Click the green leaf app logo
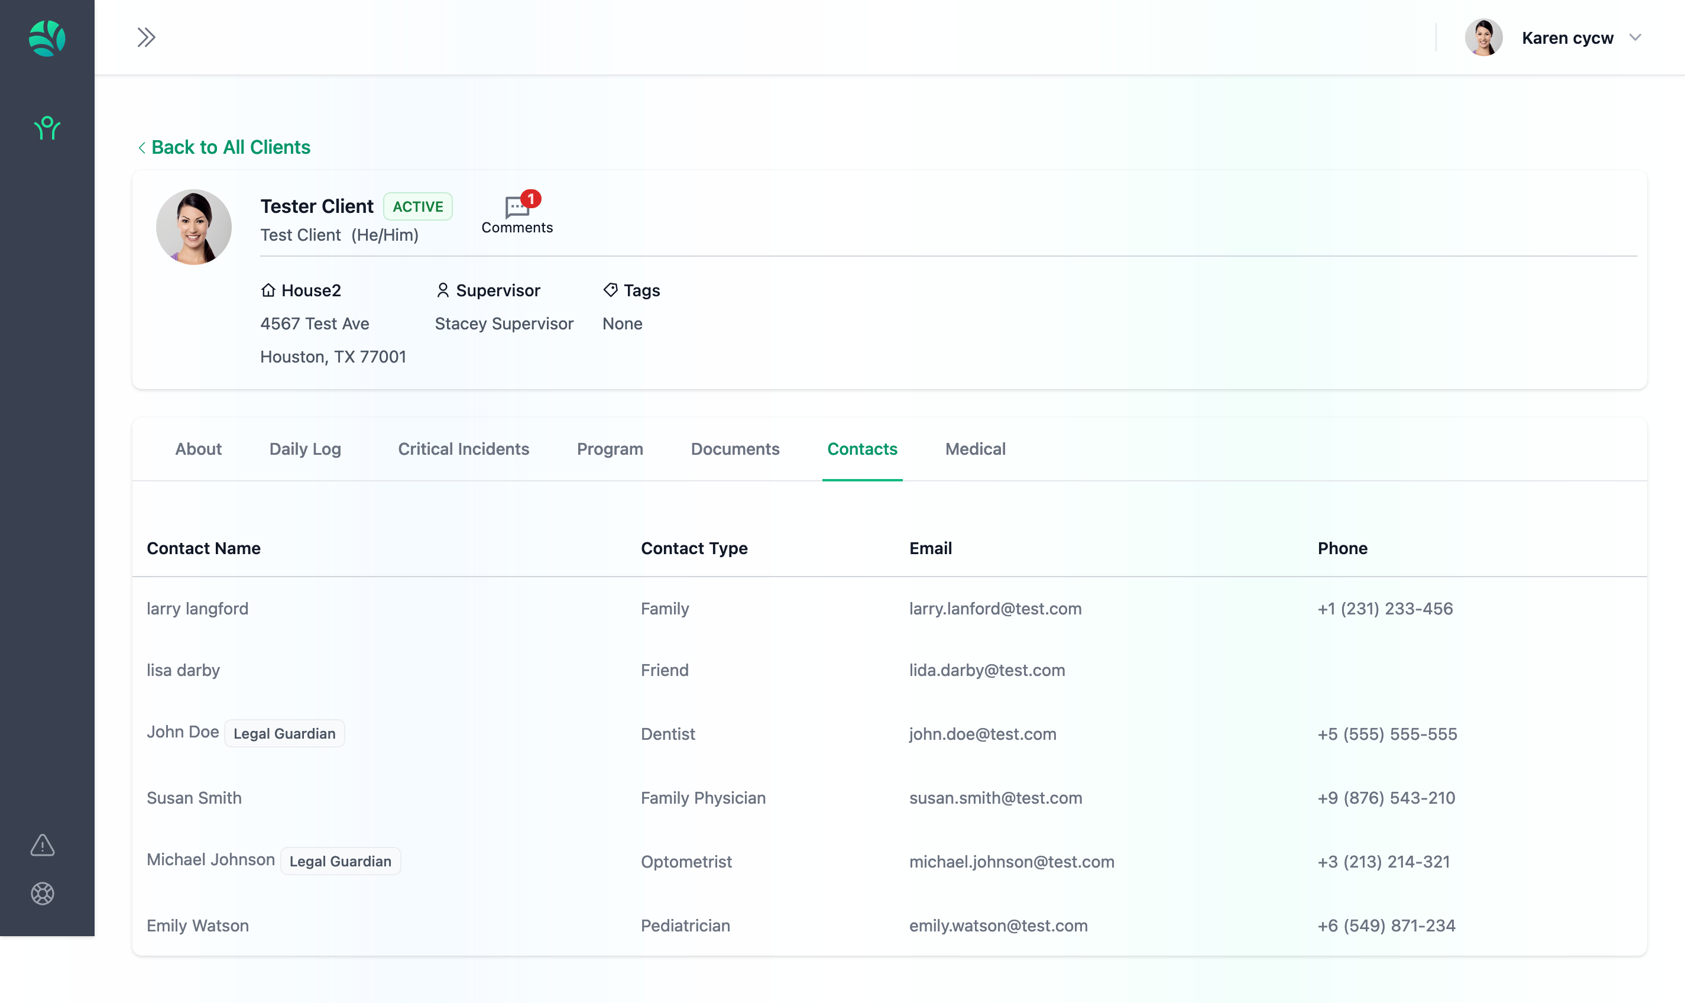Screen dimensions: 1685x1003 click(x=47, y=38)
